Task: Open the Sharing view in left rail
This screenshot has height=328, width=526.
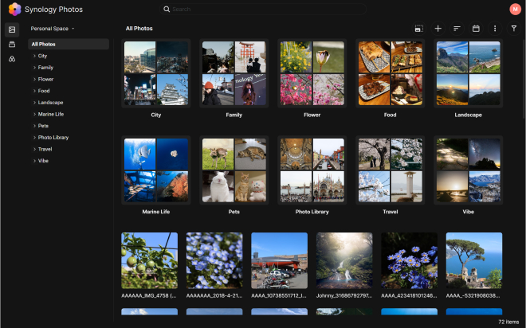Action: coord(12,60)
